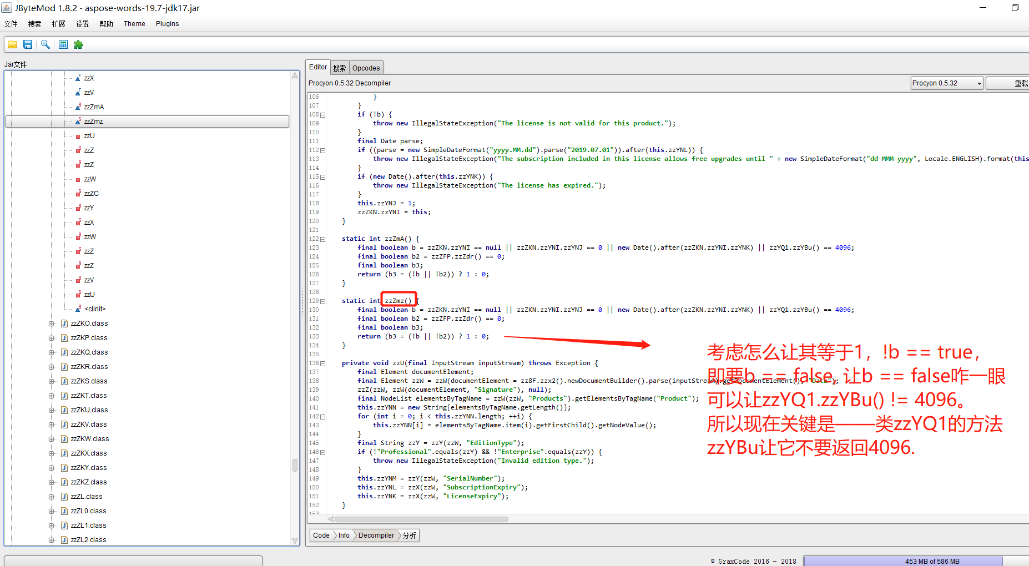Click the Decompiler view button at bottom
1029x566 pixels.
pos(376,535)
